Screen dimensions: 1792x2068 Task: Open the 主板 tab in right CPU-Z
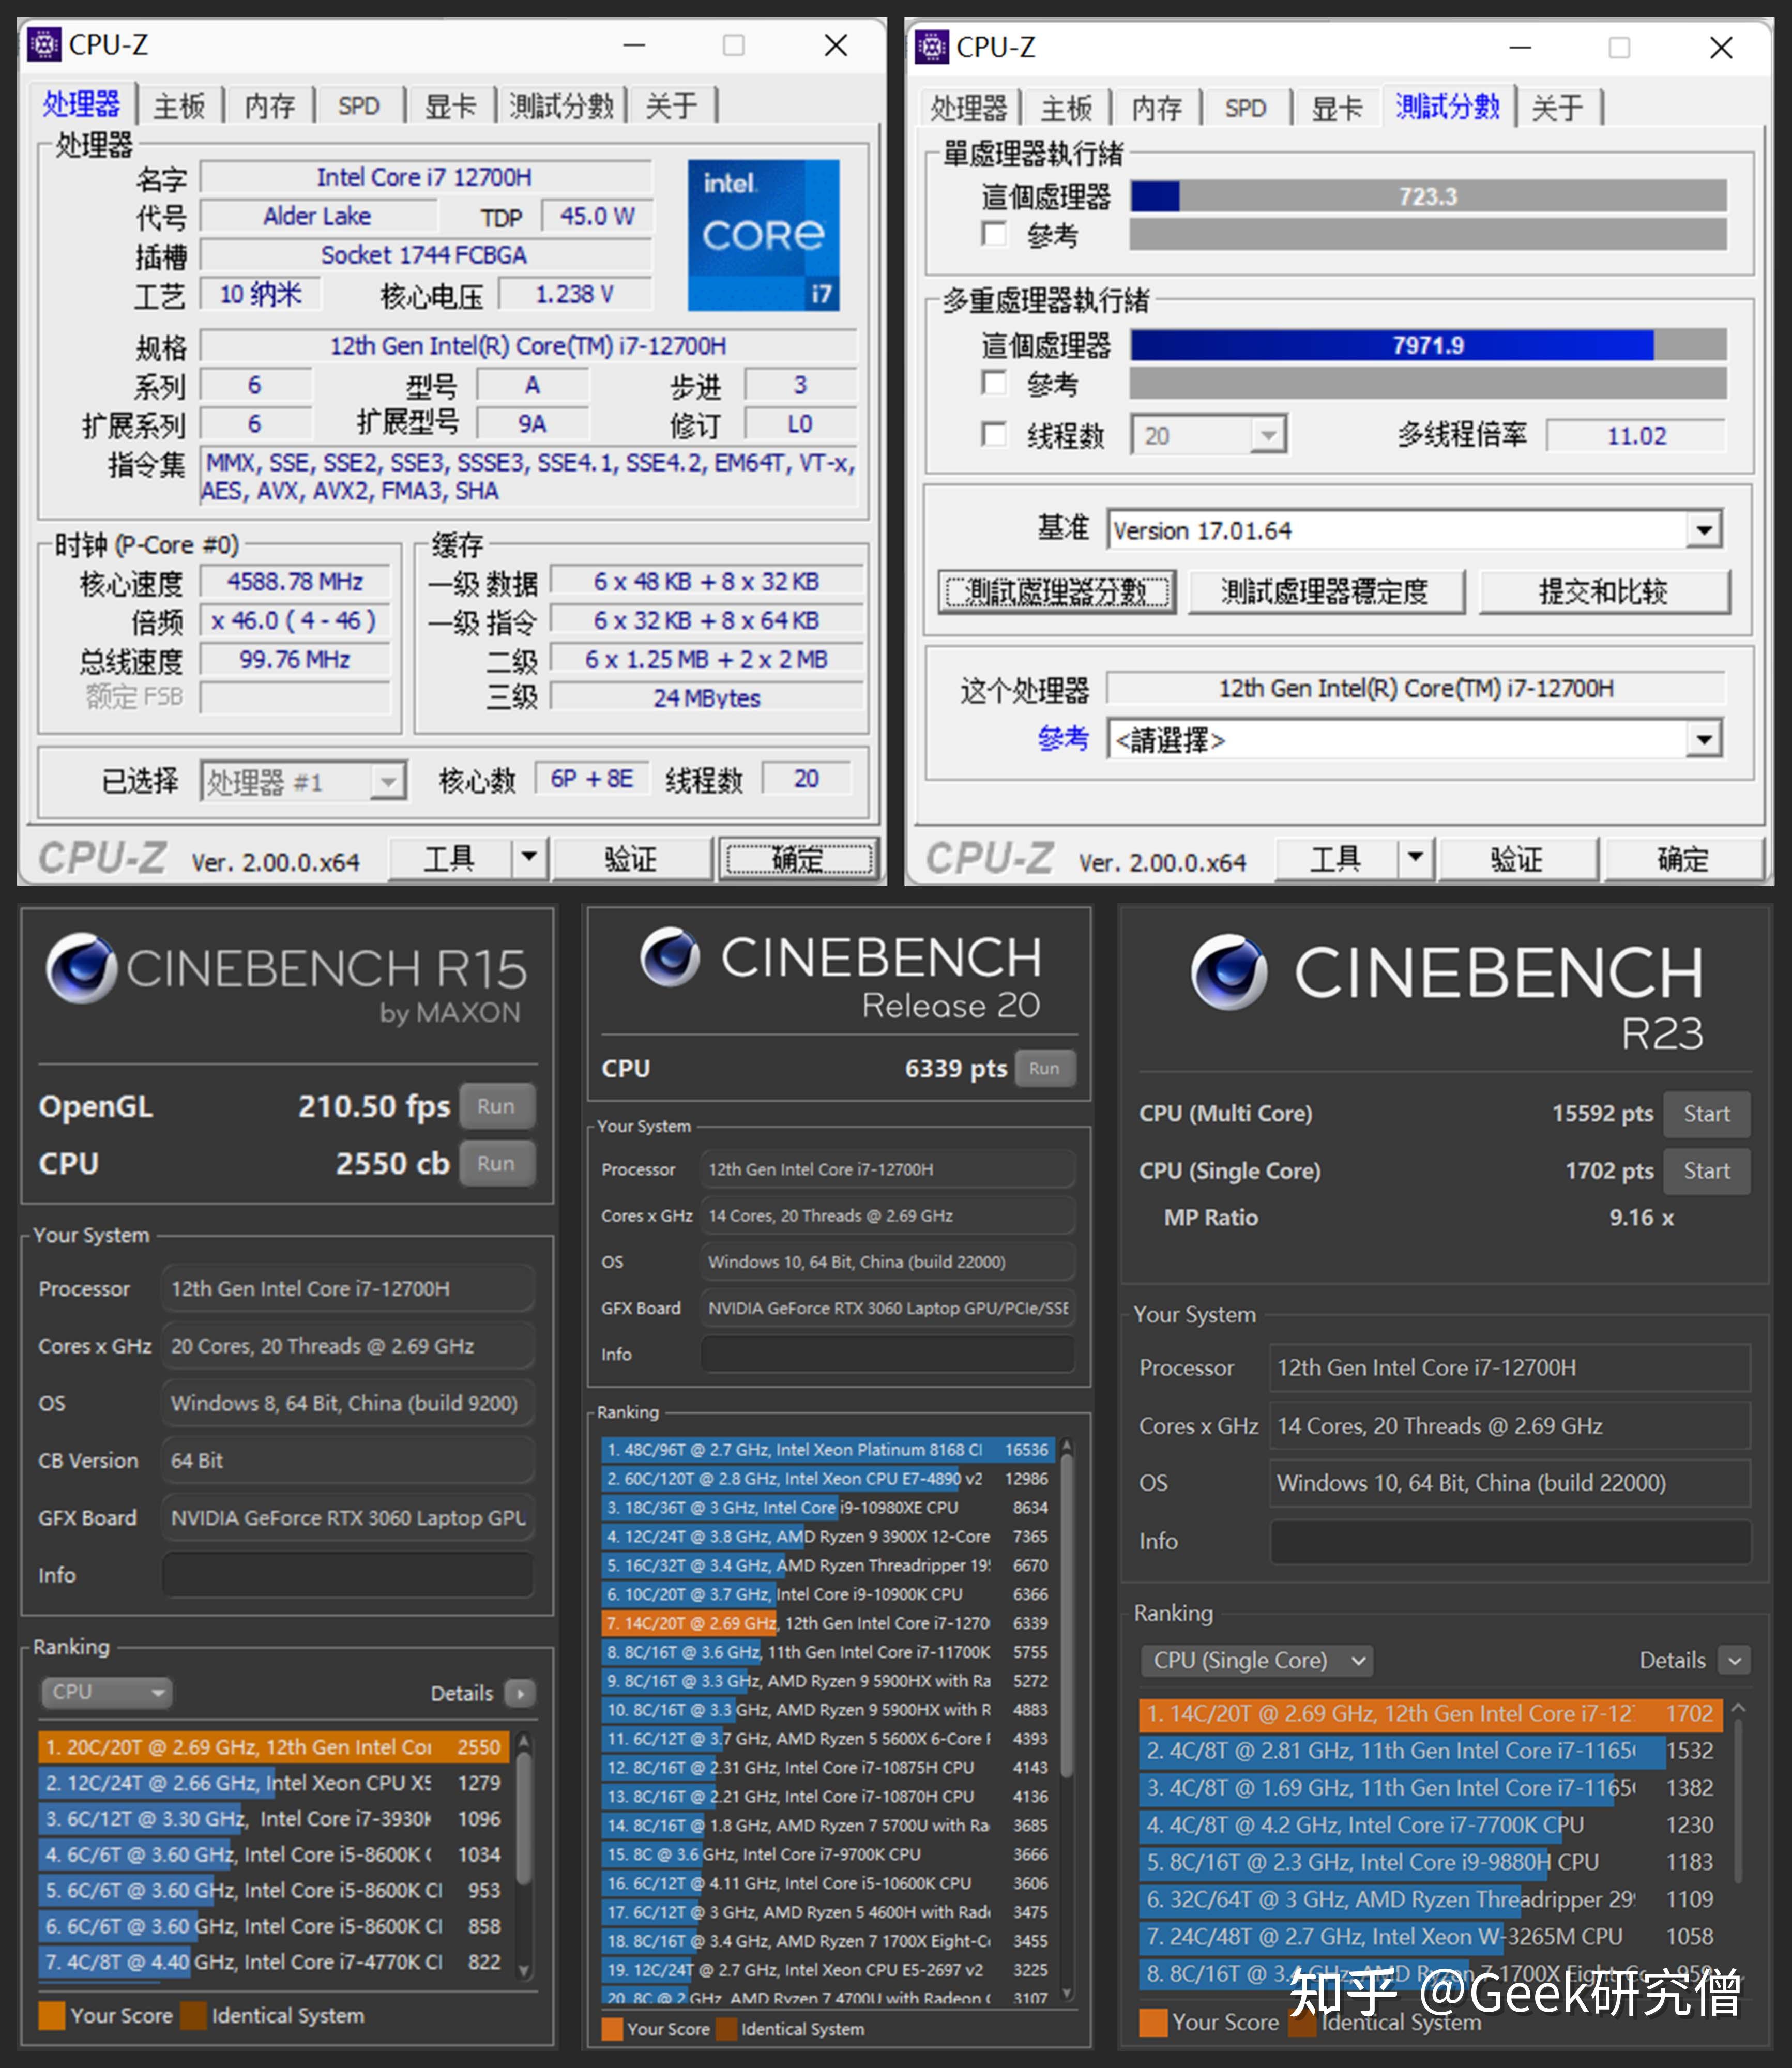(1066, 108)
